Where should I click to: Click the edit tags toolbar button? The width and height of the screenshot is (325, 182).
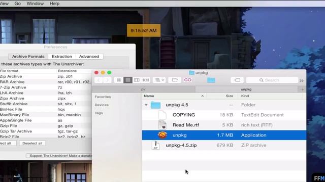click(237, 80)
